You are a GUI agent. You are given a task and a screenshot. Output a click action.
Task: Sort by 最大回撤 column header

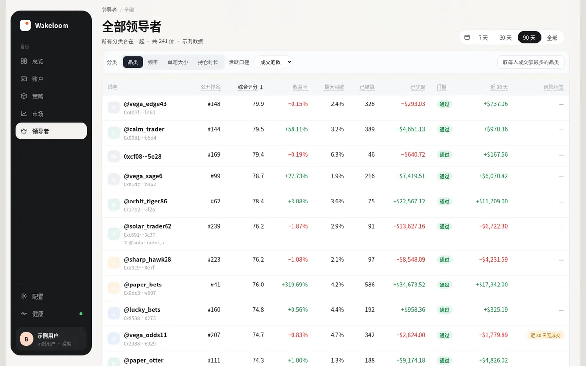coord(334,87)
